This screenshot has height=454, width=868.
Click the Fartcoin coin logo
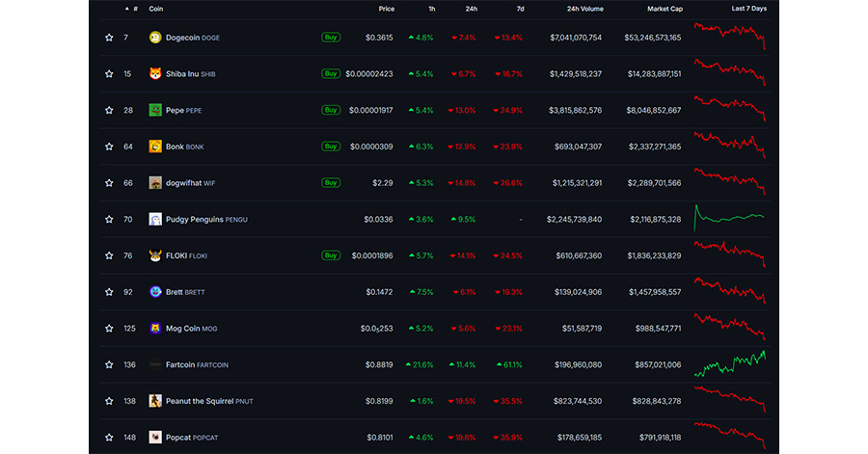(155, 365)
